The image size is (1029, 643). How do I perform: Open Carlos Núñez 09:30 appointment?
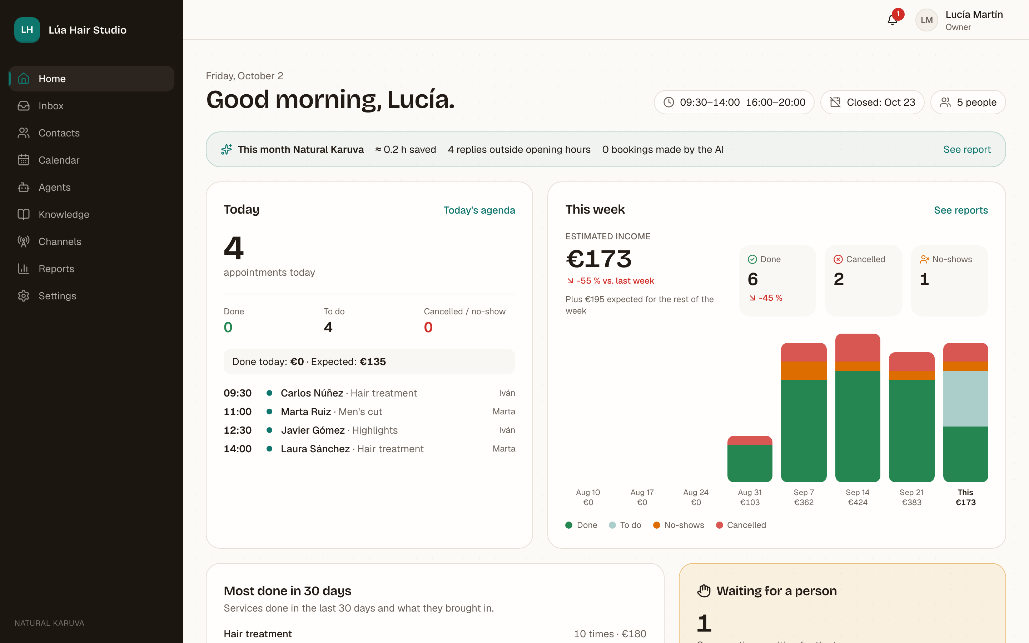369,393
